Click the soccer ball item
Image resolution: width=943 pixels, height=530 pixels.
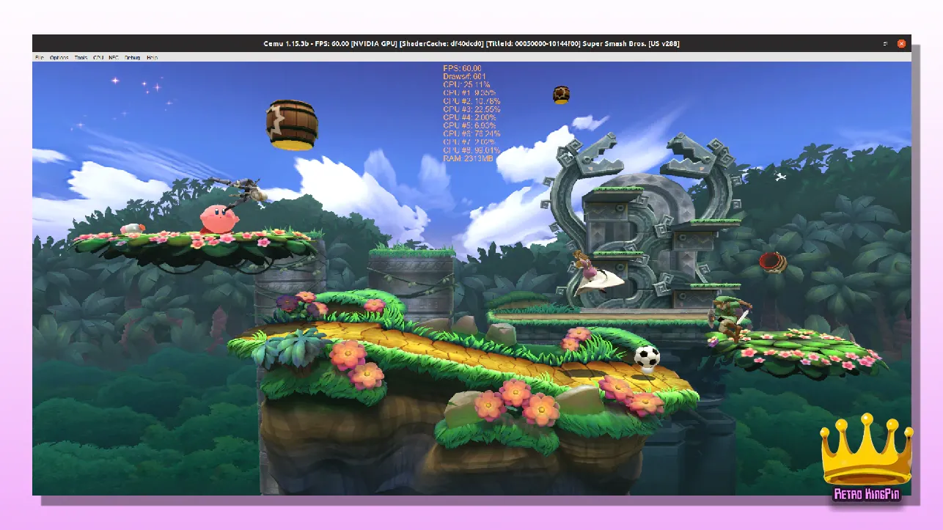(x=646, y=357)
